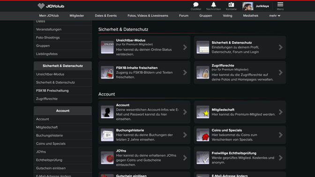Open Fotos, Videos & Livestreams menu
The height and width of the screenshot is (177, 315).
(148, 15)
